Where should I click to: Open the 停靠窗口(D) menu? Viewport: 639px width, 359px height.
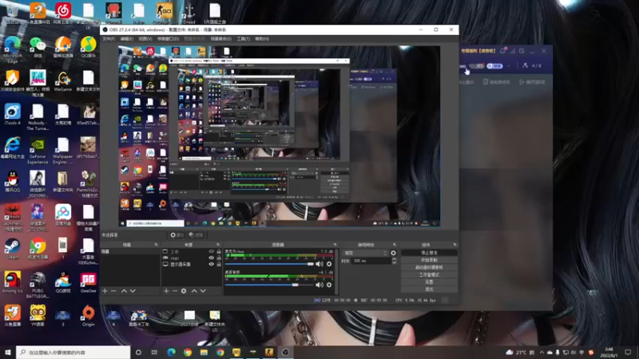tap(168, 39)
